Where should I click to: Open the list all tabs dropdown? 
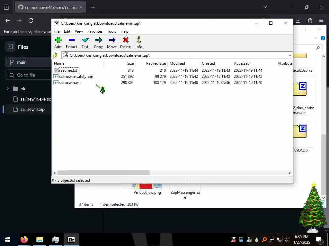pyautogui.click(x=265, y=7)
